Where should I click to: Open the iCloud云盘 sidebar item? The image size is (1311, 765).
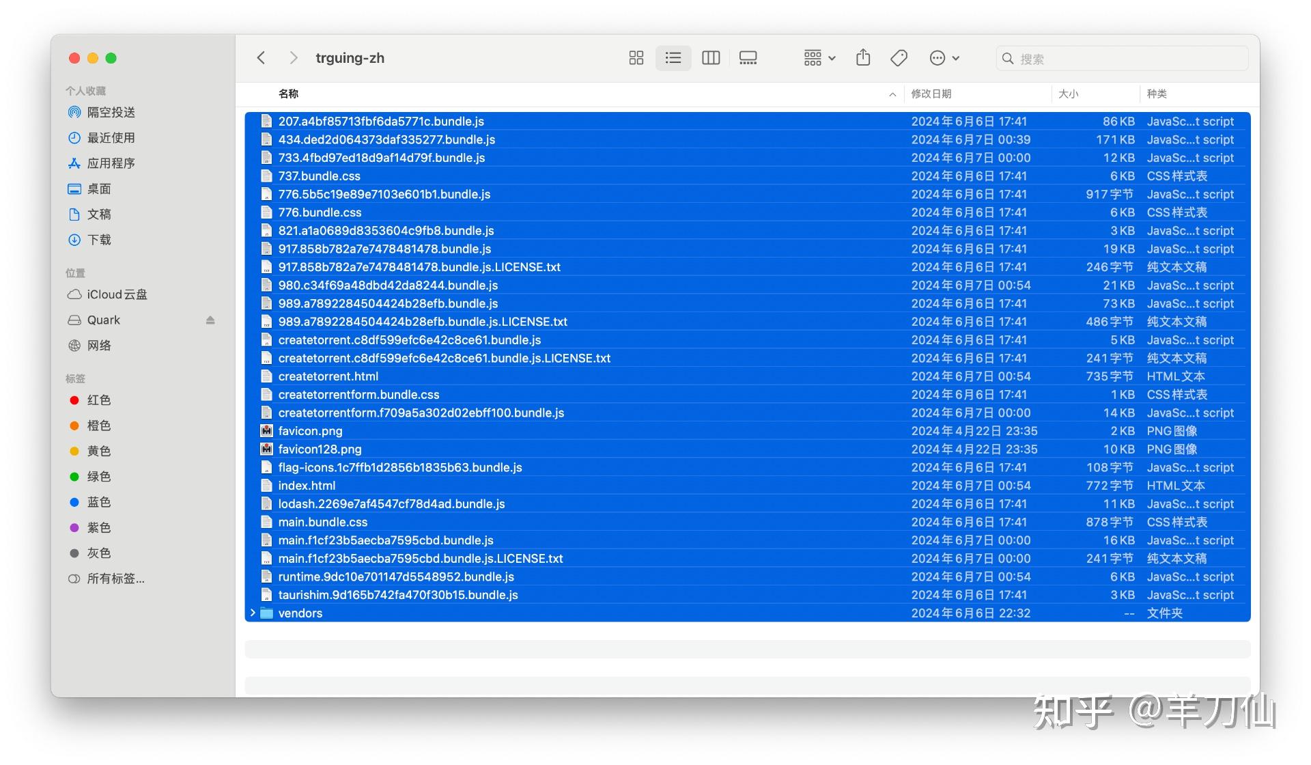point(115,294)
